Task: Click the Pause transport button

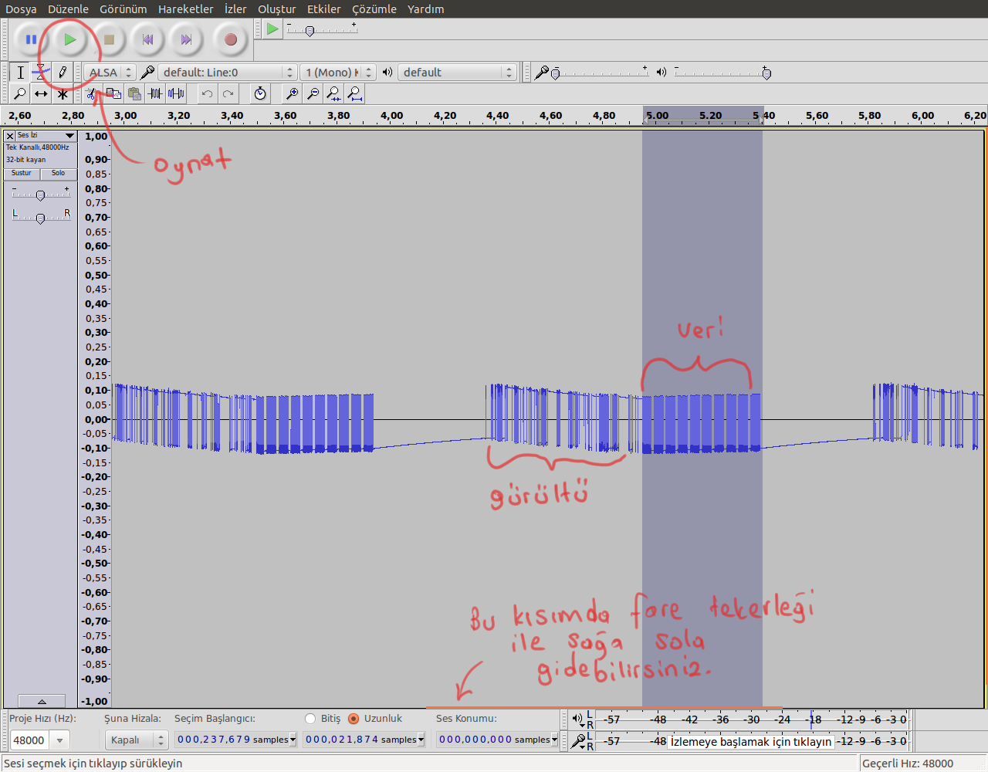Action: [31, 39]
